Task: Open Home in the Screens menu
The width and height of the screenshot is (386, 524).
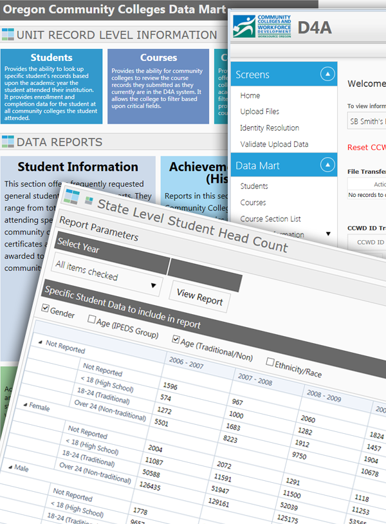Action: point(250,95)
